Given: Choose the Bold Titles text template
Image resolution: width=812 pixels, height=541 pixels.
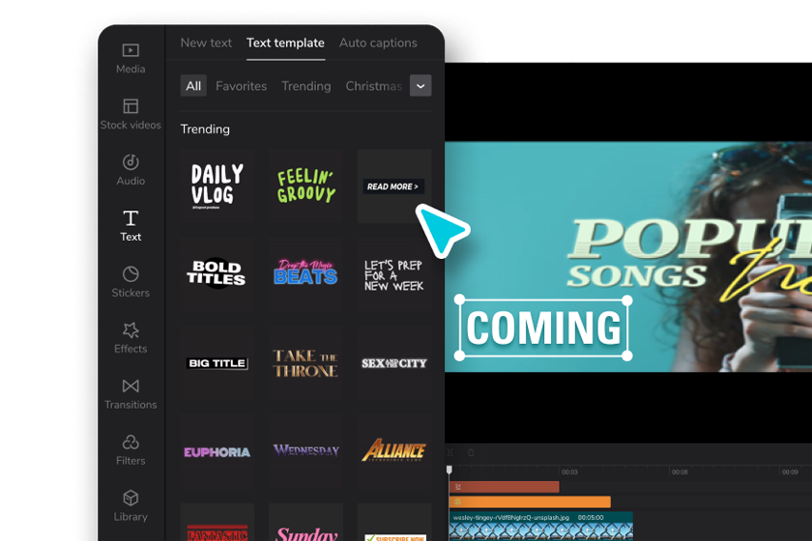Looking at the screenshot, I should (217, 274).
